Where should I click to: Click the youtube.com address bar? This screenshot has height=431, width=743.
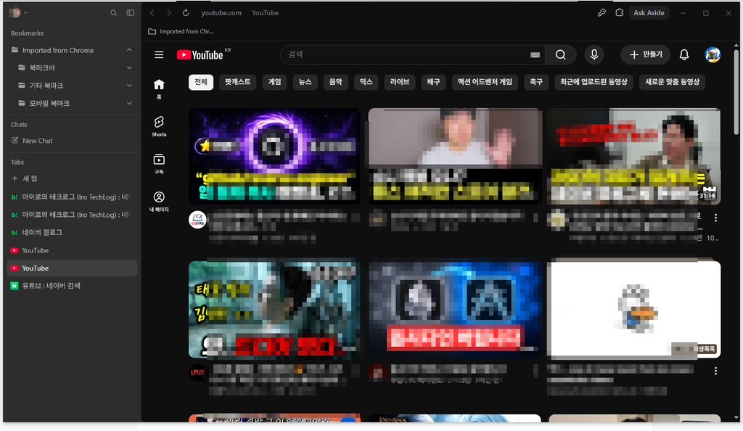221,13
